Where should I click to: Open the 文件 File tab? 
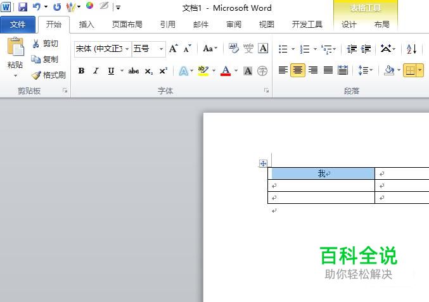18,25
